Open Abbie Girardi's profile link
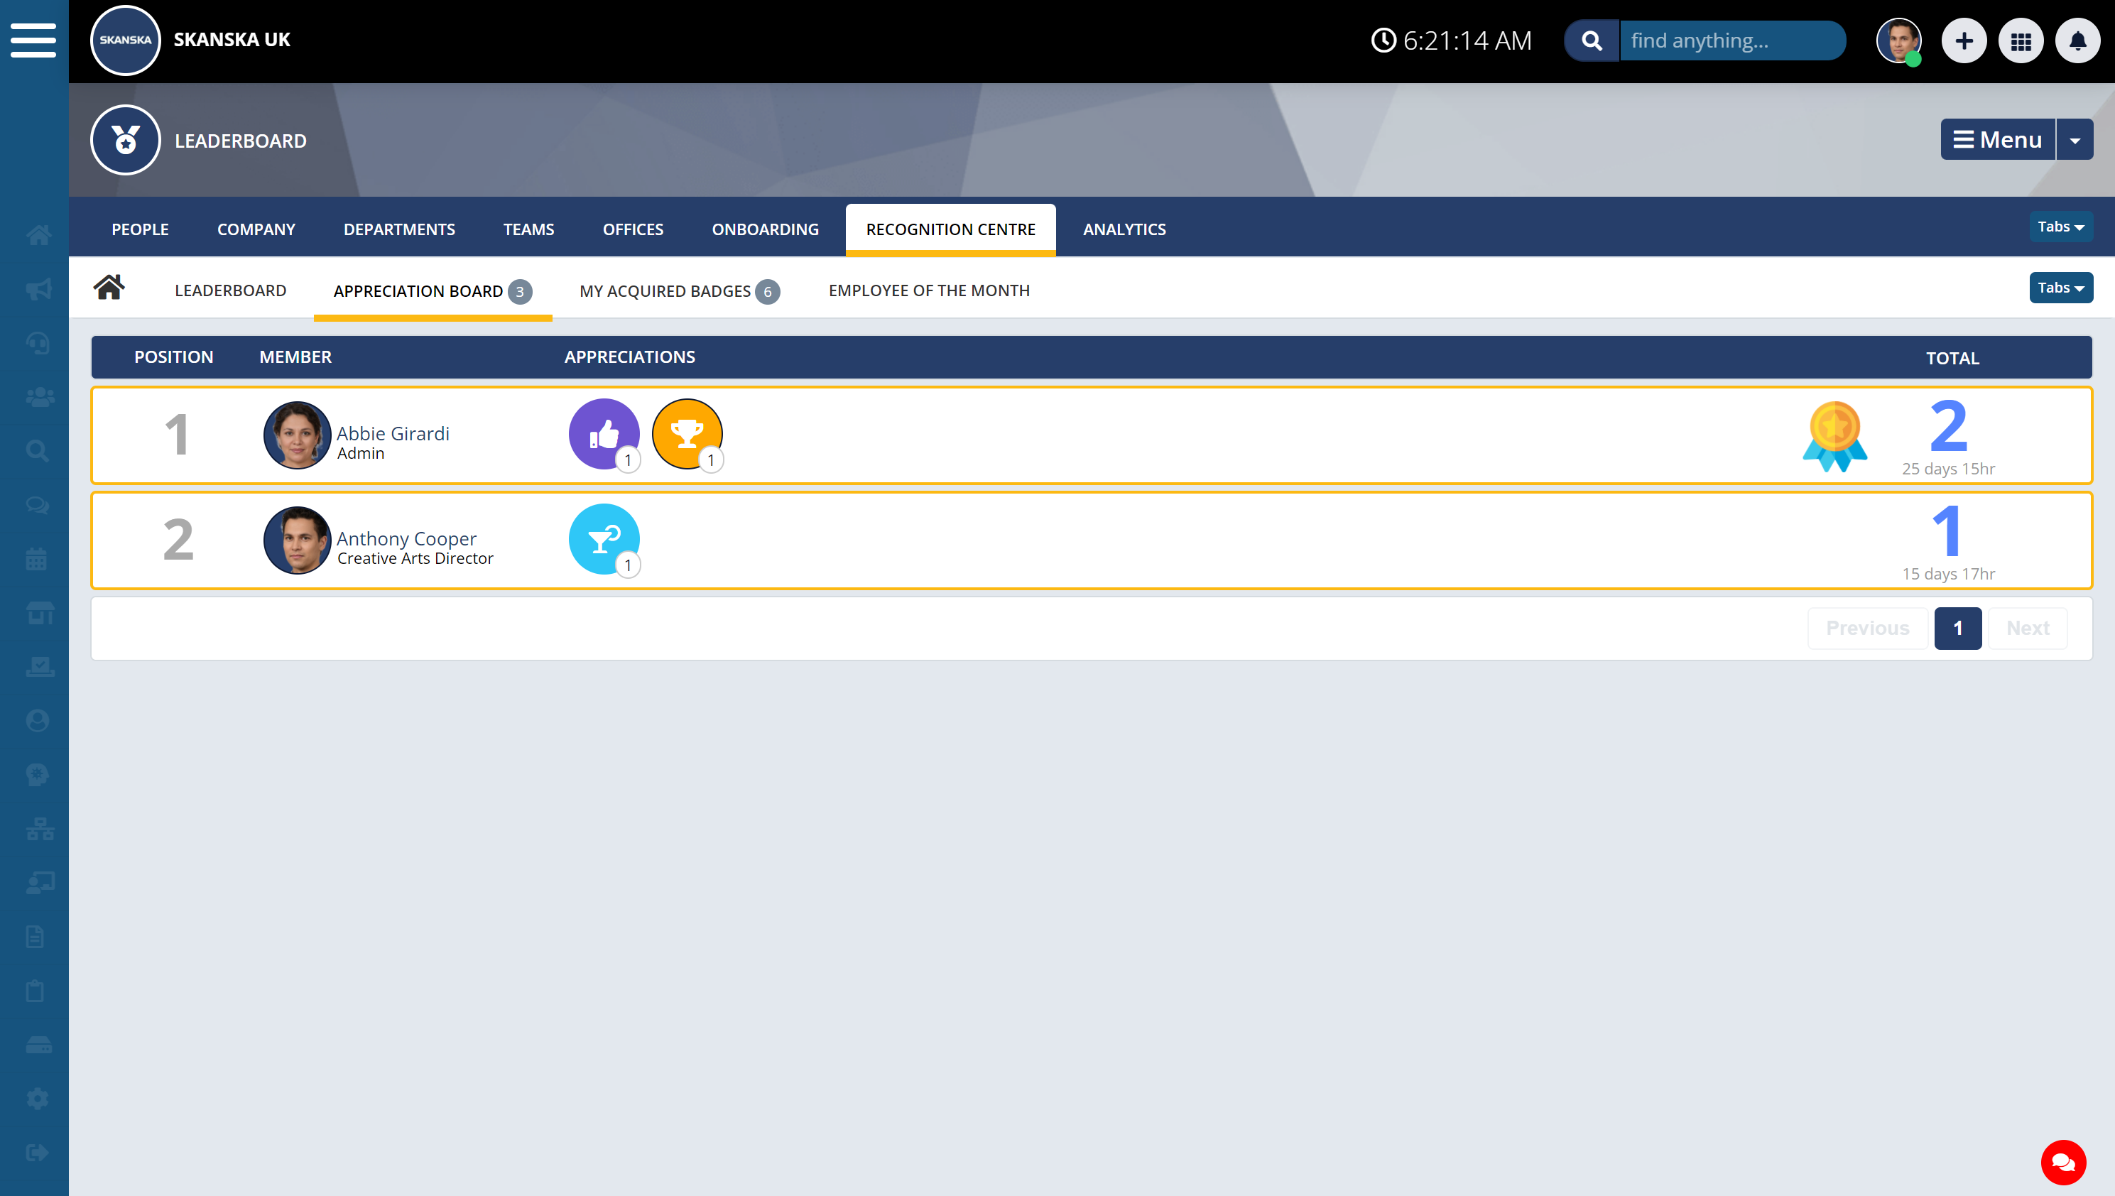 point(393,433)
